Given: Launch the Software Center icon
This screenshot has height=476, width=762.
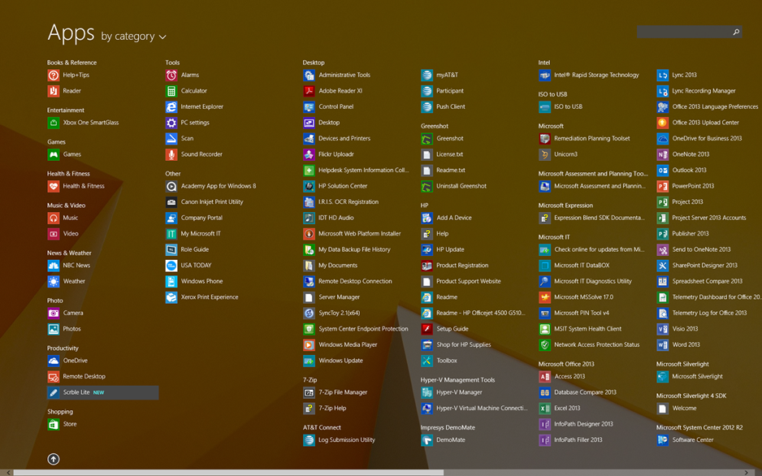Looking at the screenshot, I should [x=663, y=440].
